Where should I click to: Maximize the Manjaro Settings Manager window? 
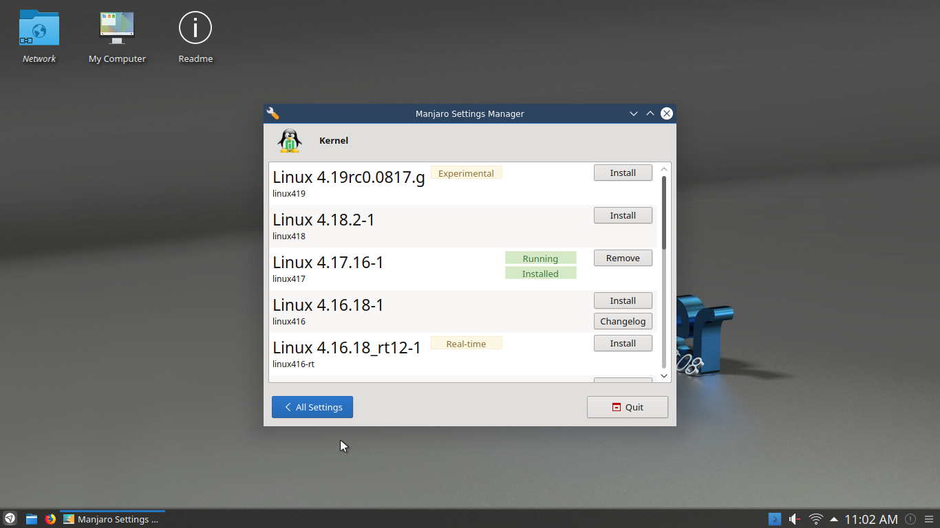[x=650, y=113]
